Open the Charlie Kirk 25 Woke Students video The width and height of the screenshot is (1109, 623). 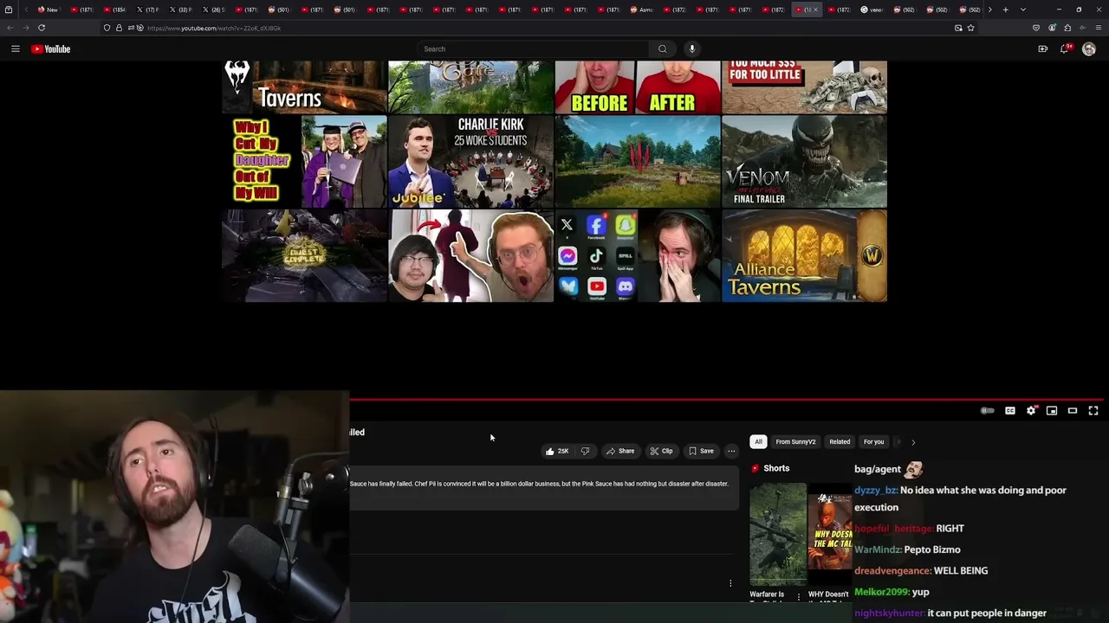click(470, 162)
